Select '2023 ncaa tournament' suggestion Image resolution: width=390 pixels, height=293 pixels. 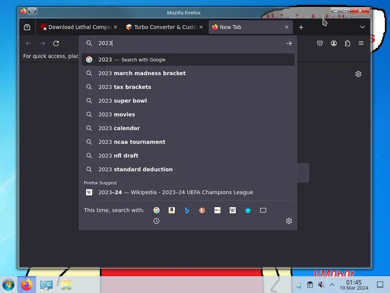coord(188,142)
